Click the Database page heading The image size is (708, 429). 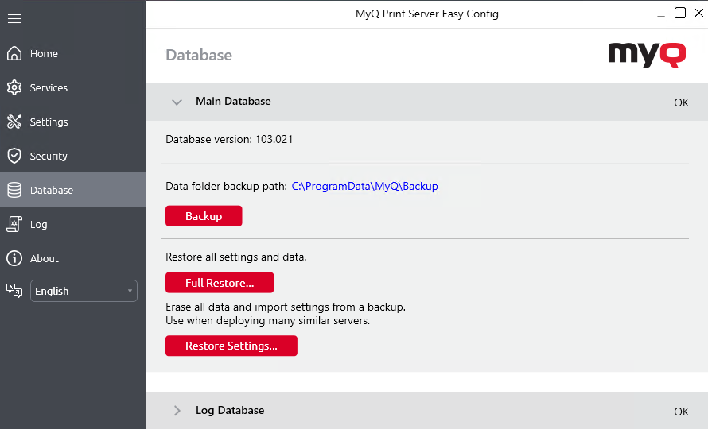(199, 55)
